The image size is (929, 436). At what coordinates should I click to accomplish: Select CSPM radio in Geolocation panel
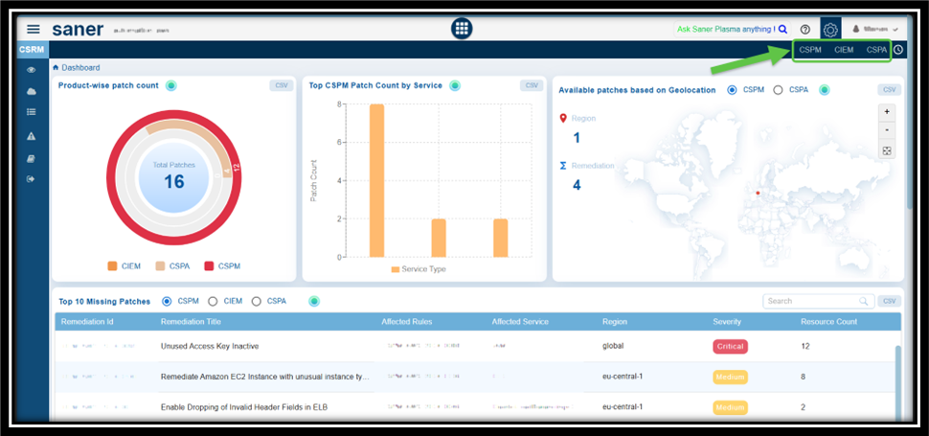point(732,90)
